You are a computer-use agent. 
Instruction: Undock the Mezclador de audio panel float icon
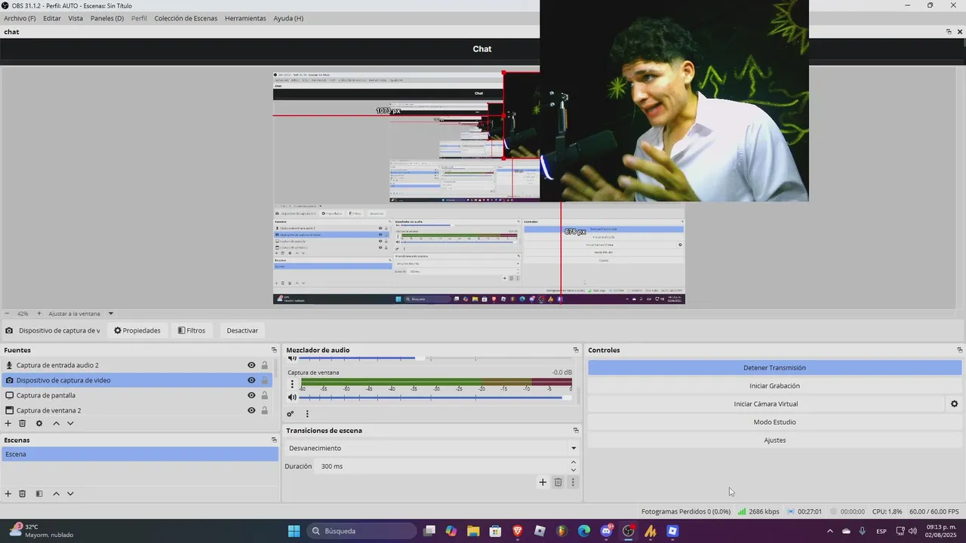point(576,350)
